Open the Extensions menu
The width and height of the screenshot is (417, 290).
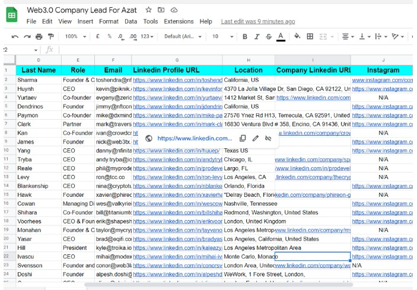coord(179,21)
